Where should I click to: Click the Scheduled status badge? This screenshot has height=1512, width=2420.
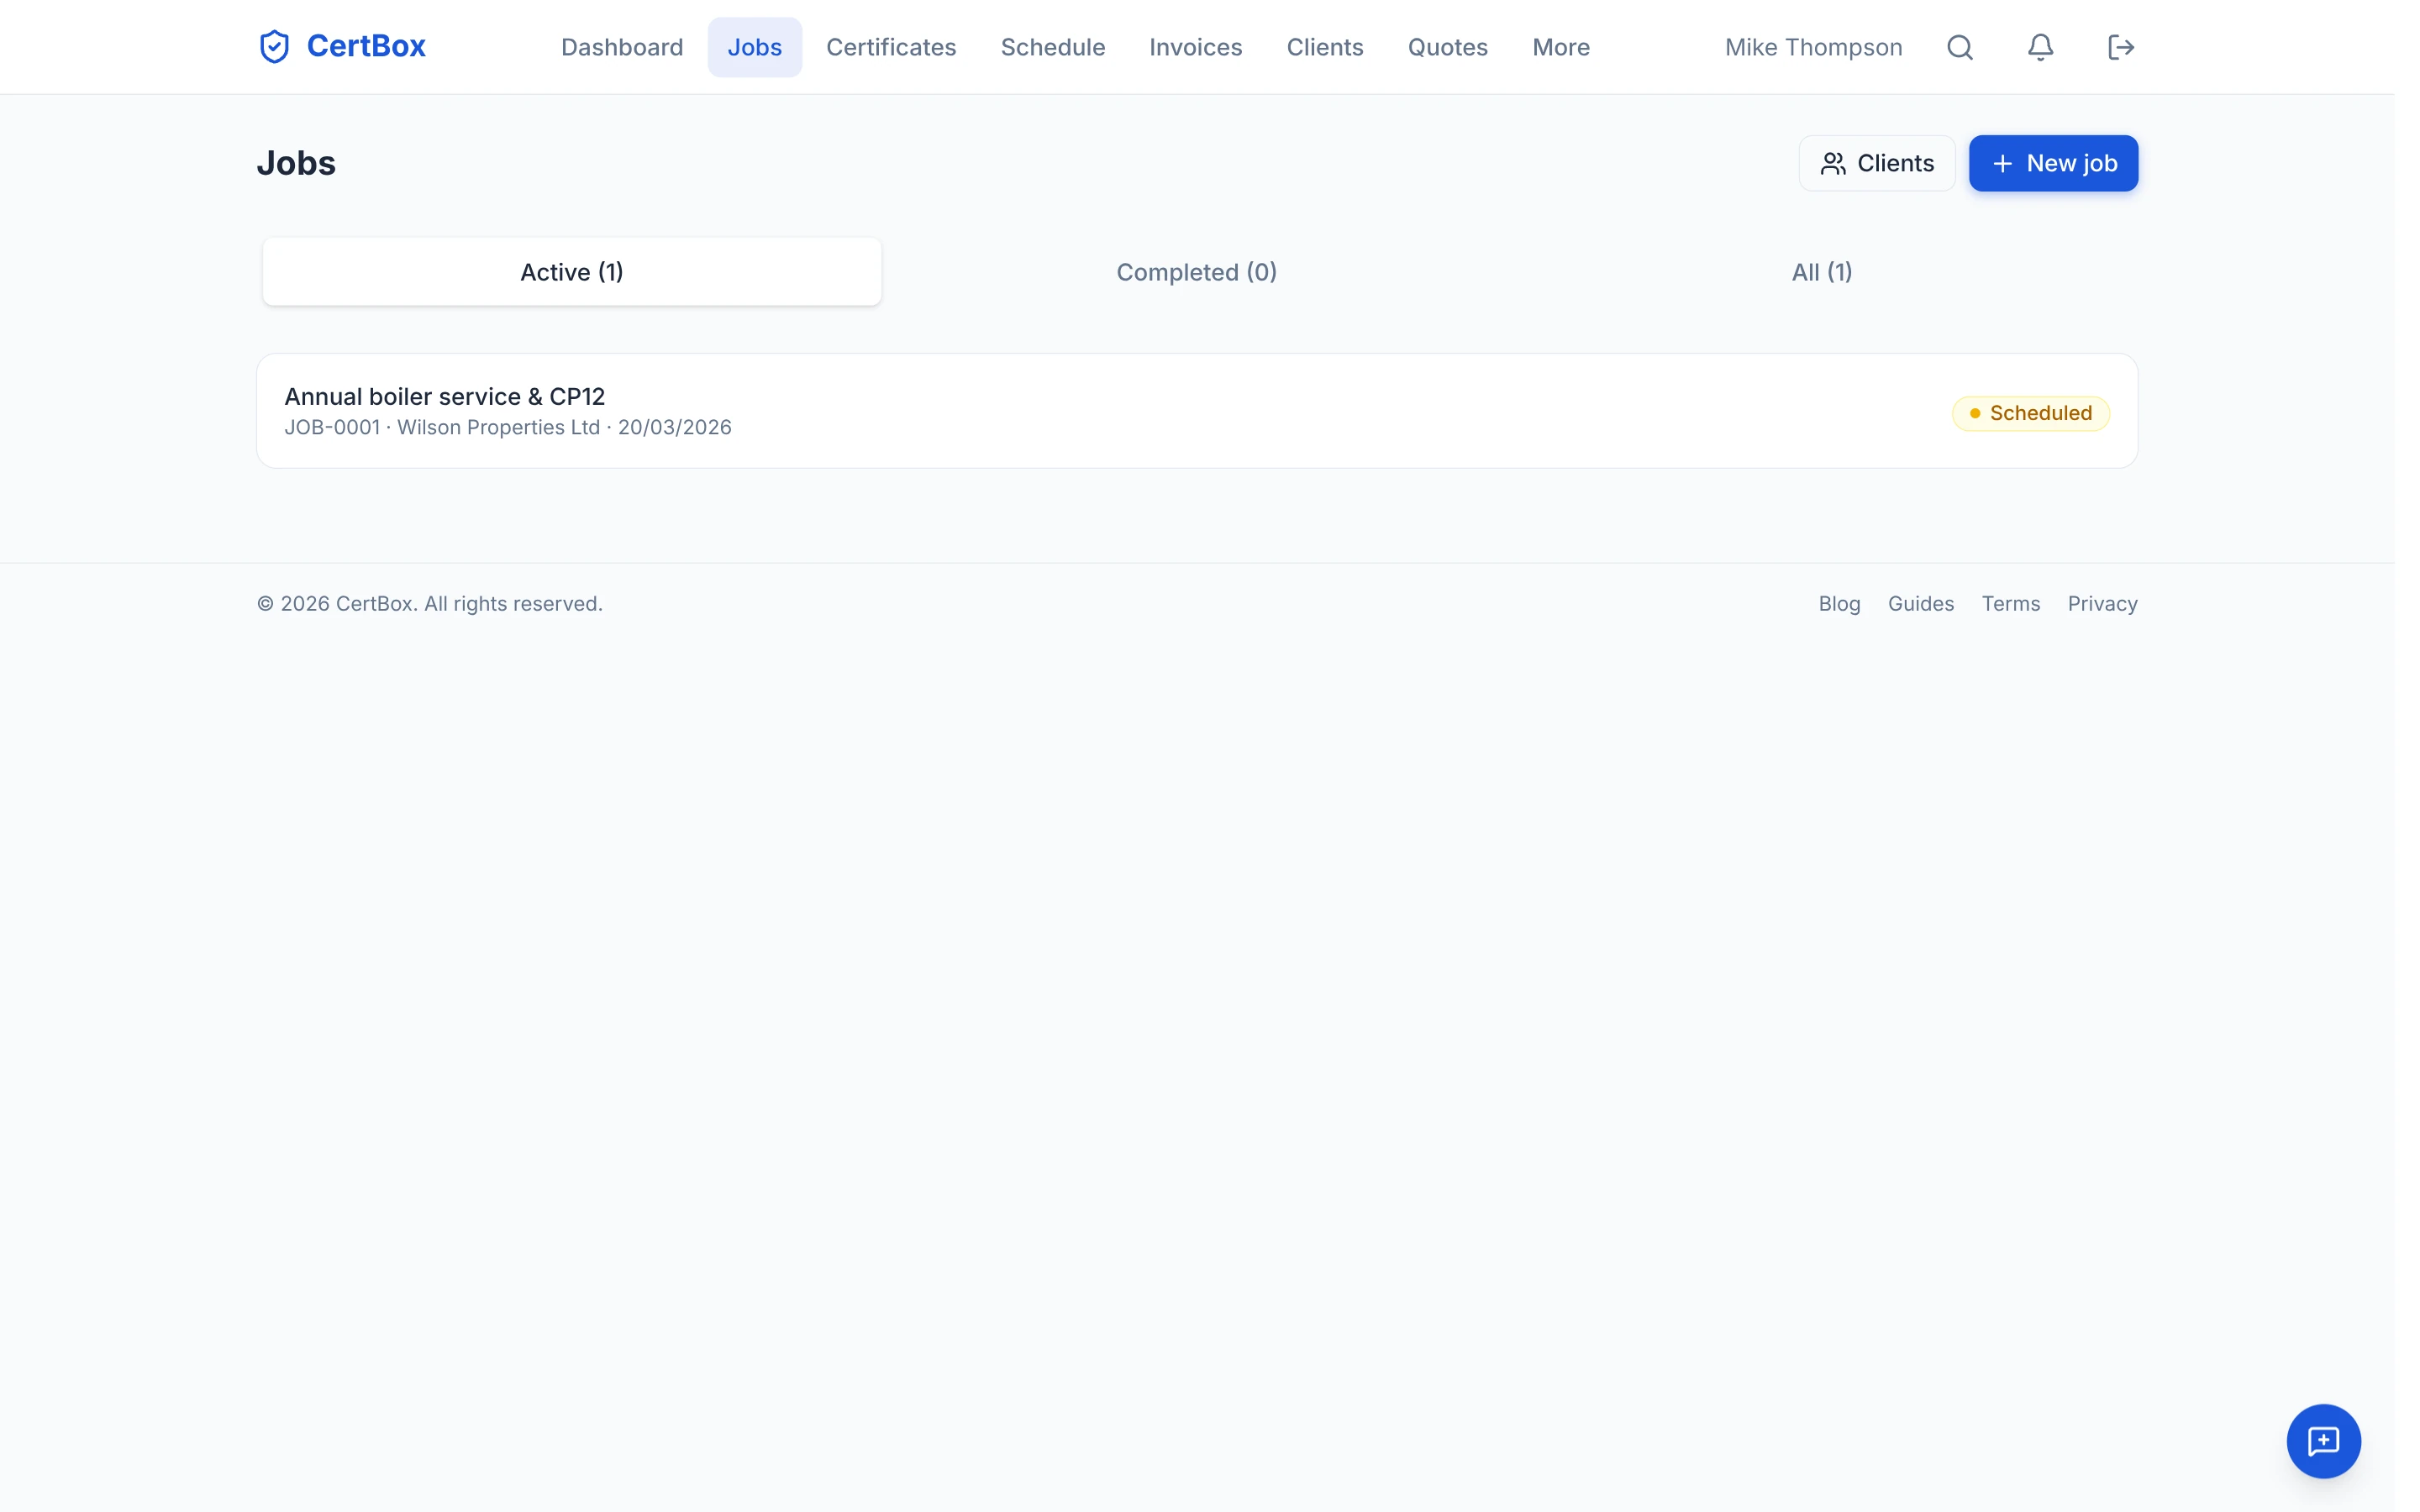2030,413
